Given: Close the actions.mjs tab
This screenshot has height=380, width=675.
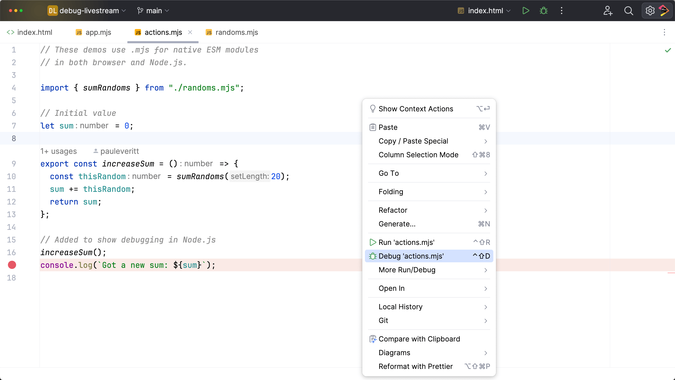Looking at the screenshot, I should point(190,32).
